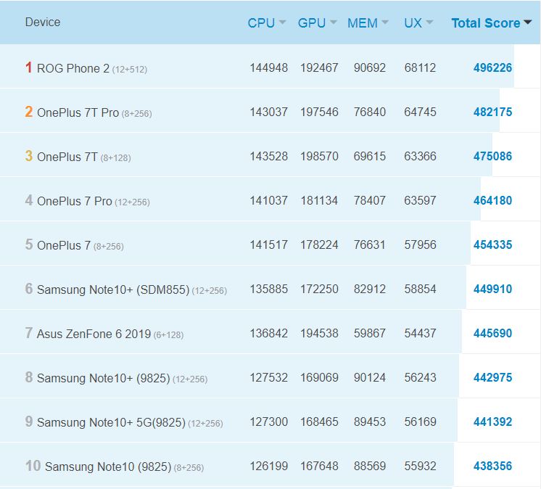541x489 pixels.
Task: Select OnePlus 7 Pro device row
Action: click(x=74, y=201)
